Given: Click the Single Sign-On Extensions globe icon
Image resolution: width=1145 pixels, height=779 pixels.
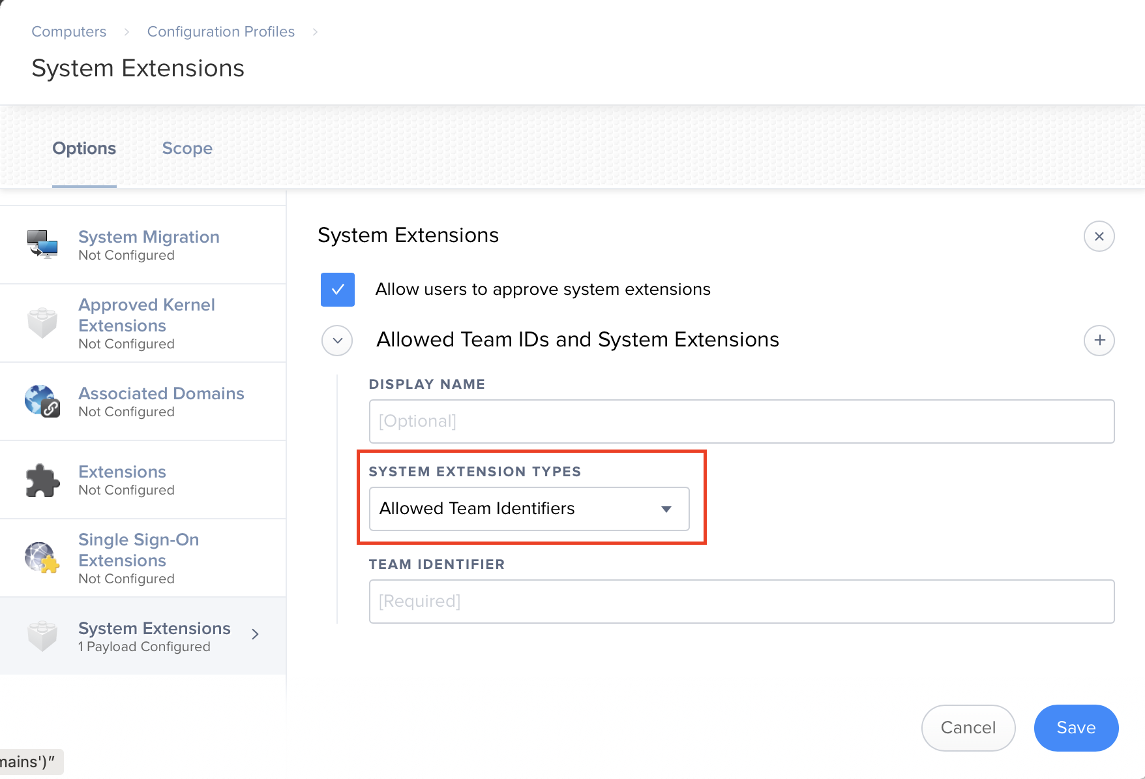Looking at the screenshot, I should pos(42,558).
